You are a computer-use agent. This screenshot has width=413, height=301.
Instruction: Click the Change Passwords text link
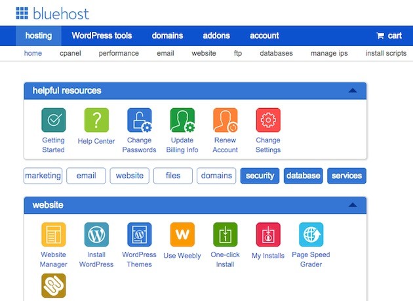pyautogui.click(x=140, y=145)
